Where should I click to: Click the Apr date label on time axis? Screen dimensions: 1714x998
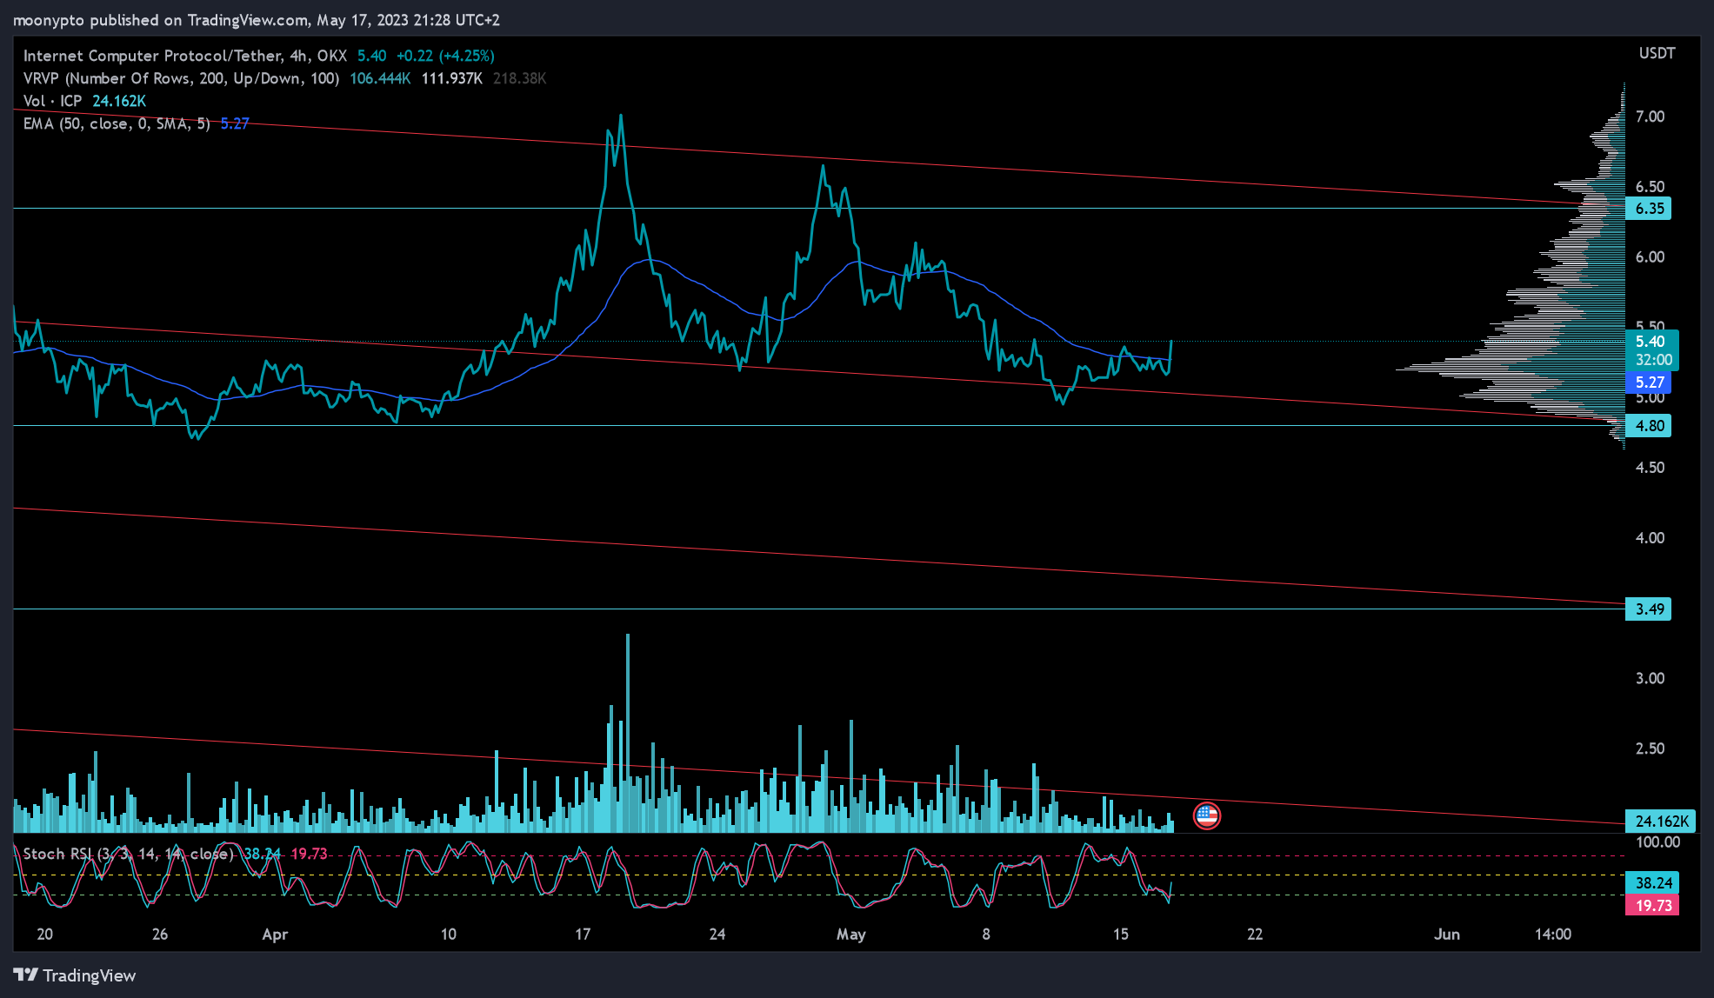pos(275,935)
